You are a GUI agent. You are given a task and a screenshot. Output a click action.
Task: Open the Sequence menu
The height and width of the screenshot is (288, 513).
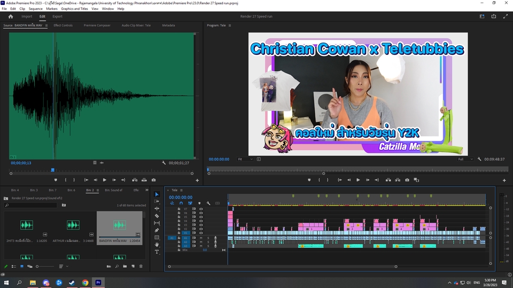pyautogui.click(x=35, y=9)
